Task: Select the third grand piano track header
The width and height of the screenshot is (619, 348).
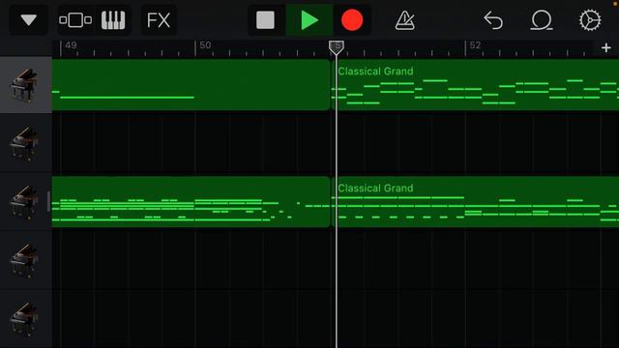Action: (26, 202)
